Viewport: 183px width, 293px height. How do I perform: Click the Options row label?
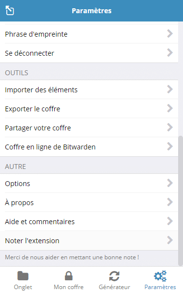pyautogui.click(x=18, y=184)
